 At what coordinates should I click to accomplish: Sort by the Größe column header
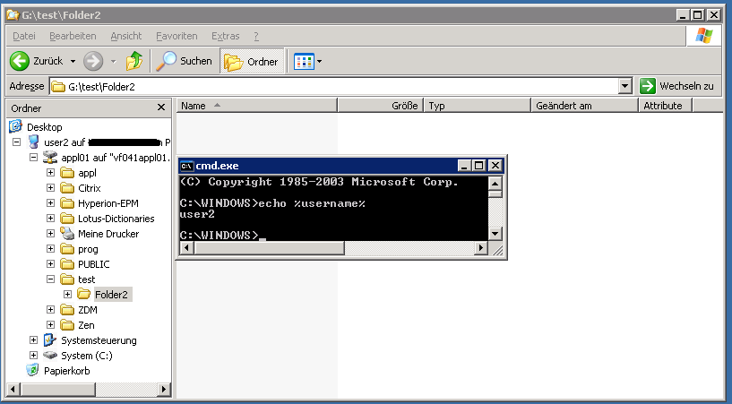tap(381, 106)
